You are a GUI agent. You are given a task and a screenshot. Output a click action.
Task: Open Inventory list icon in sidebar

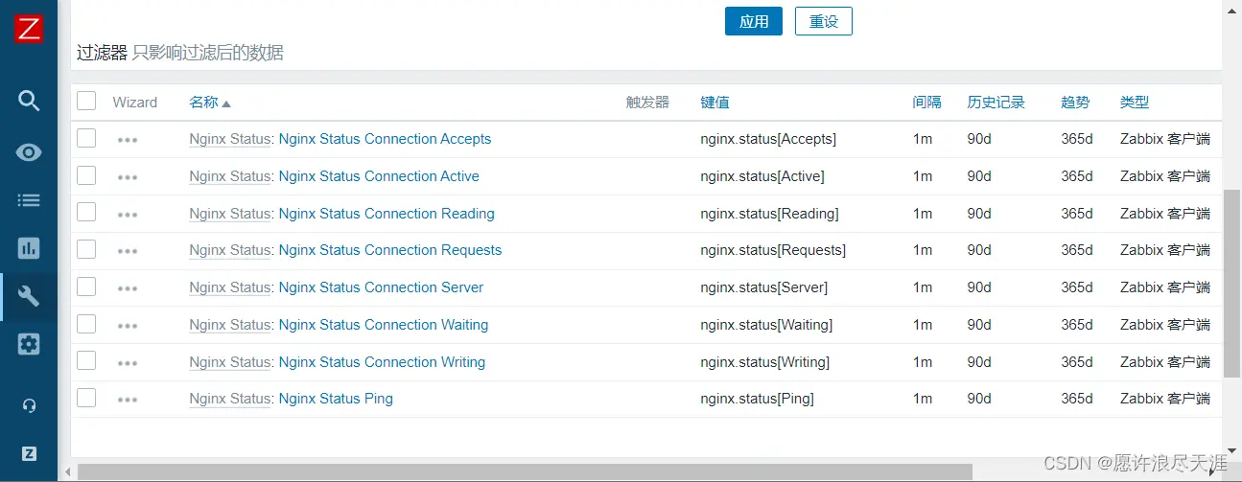[x=29, y=200]
